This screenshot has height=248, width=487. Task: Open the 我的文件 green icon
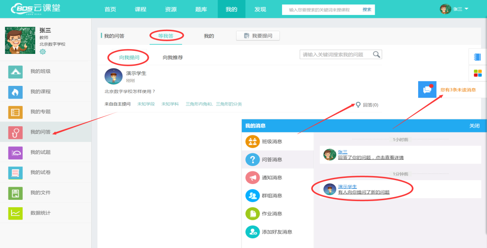15,193
